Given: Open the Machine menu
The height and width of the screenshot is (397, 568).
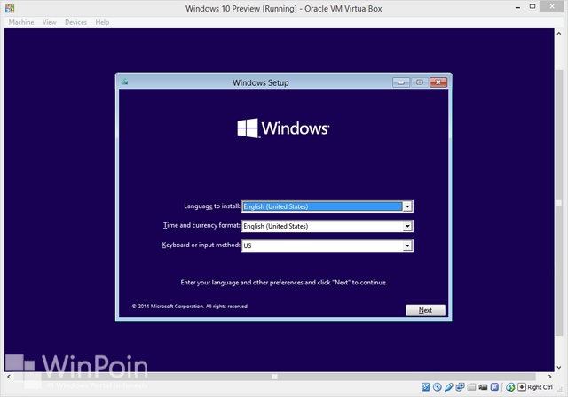Looking at the screenshot, I should 21,22.
